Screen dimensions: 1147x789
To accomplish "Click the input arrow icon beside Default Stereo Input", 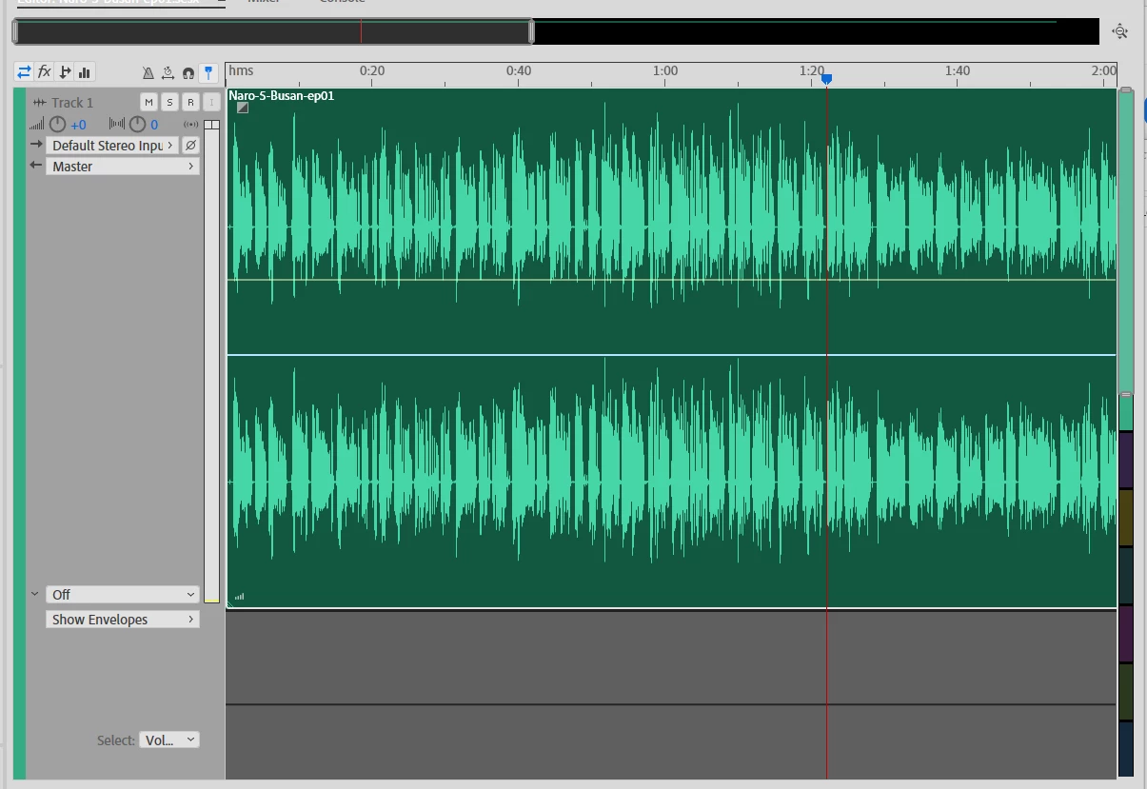I will 36,145.
